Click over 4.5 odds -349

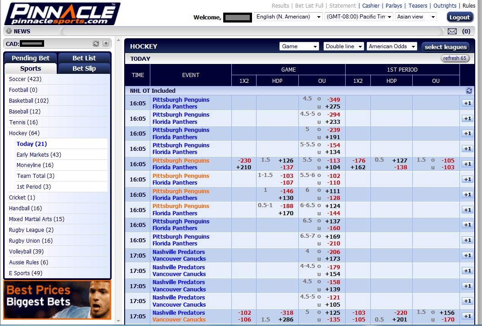pos(333,100)
